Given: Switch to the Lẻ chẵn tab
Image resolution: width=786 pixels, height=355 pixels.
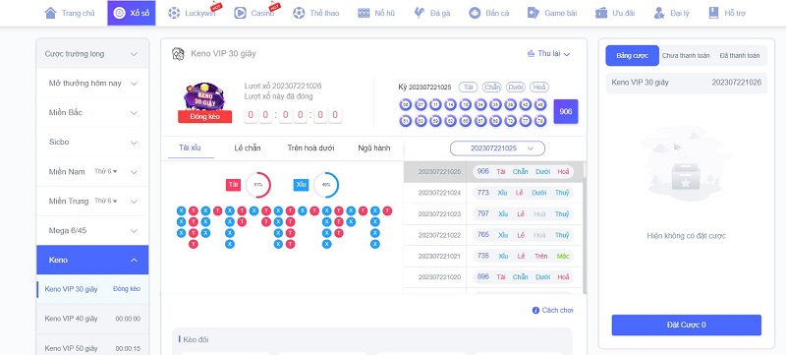Looking at the screenshot, I should click(x=248, y=148).
